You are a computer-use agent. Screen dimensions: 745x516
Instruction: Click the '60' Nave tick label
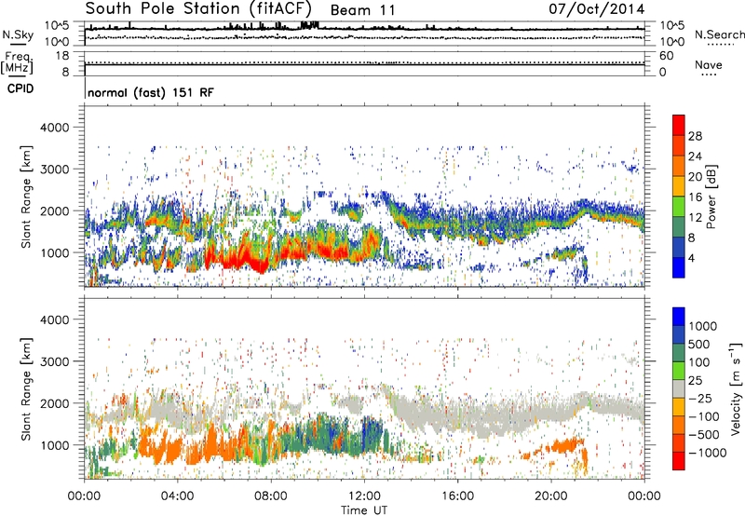click(x=667, y=56)
